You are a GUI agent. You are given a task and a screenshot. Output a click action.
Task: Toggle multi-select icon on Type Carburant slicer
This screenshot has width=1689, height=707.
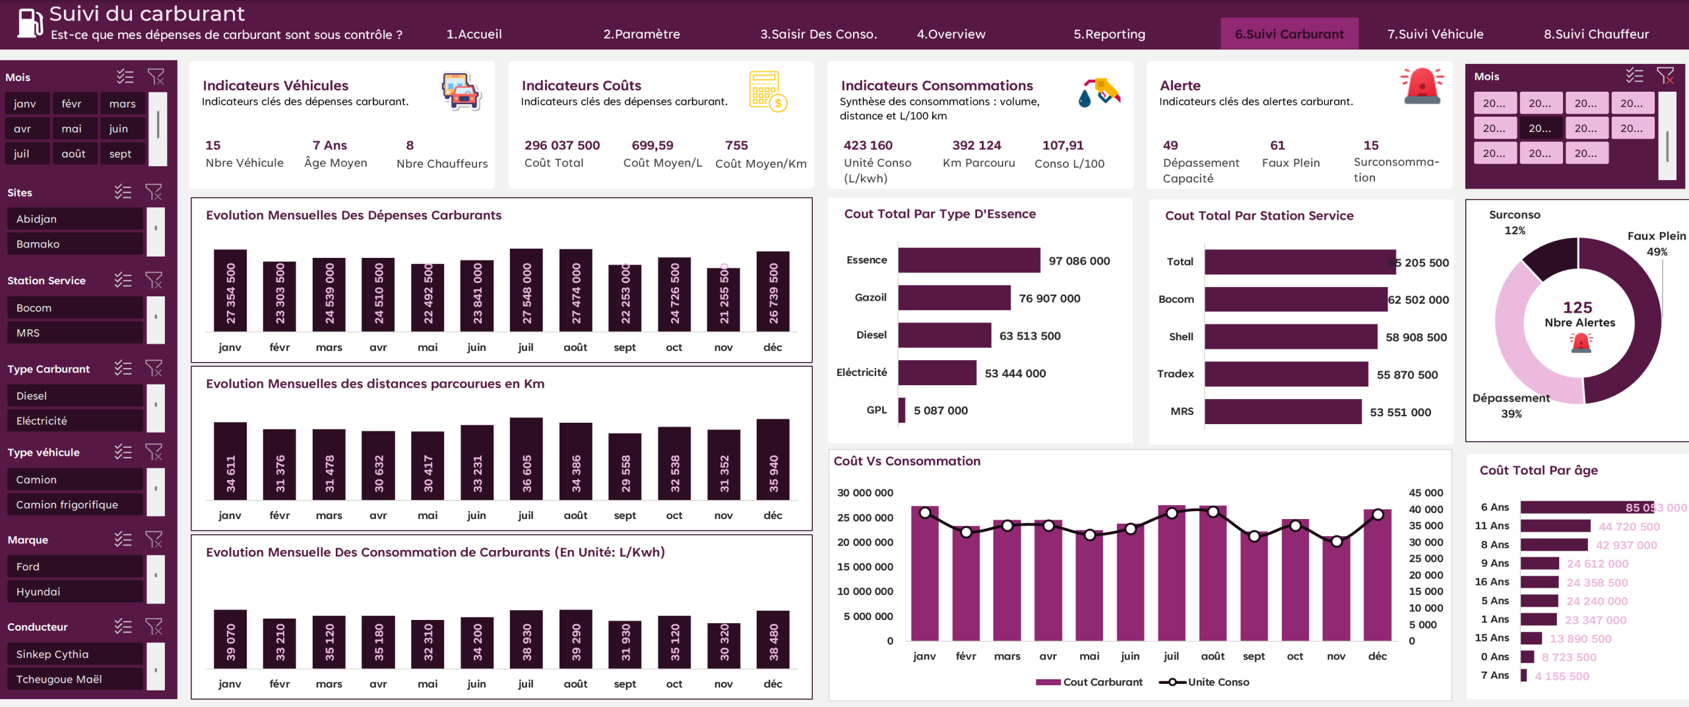pos(123,368)
